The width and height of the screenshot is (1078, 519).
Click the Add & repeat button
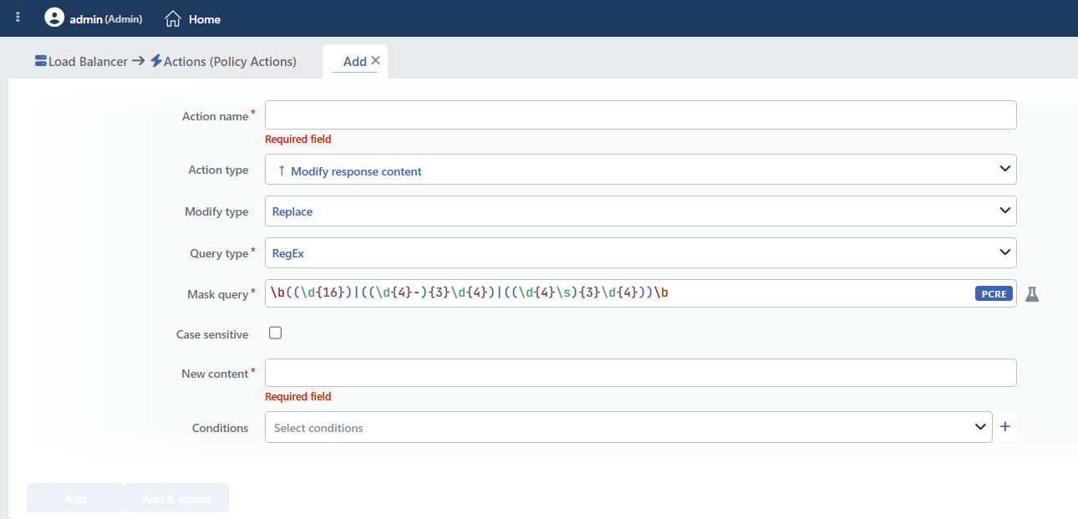tap(176, 498)
